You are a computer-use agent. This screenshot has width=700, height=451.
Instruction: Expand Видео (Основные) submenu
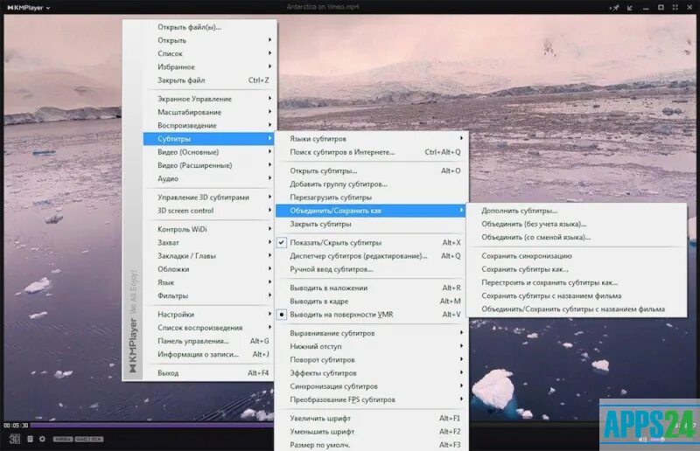click(x=209, y=152)
